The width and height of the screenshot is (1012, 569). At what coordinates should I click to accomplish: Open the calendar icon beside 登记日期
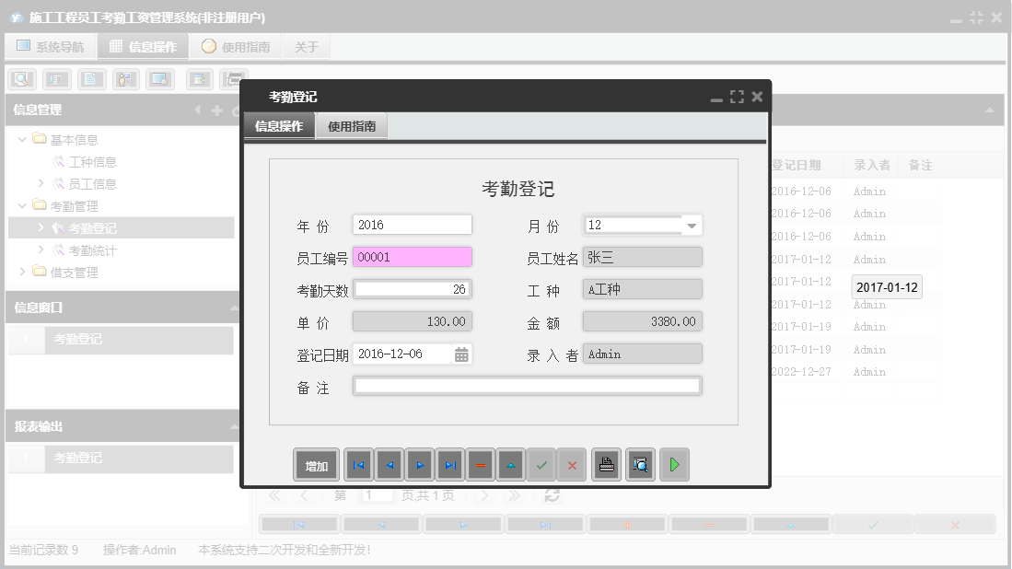coord(463,353)
